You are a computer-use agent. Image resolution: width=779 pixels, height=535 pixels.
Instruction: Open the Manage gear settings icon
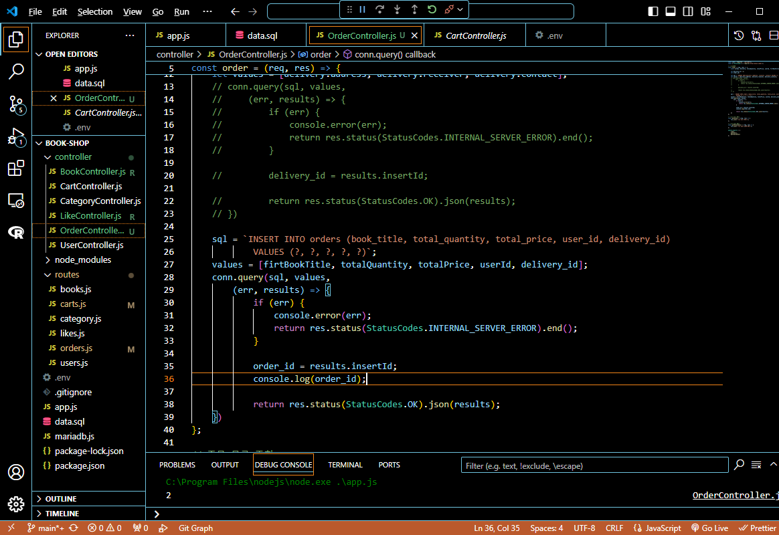[16, 504]
